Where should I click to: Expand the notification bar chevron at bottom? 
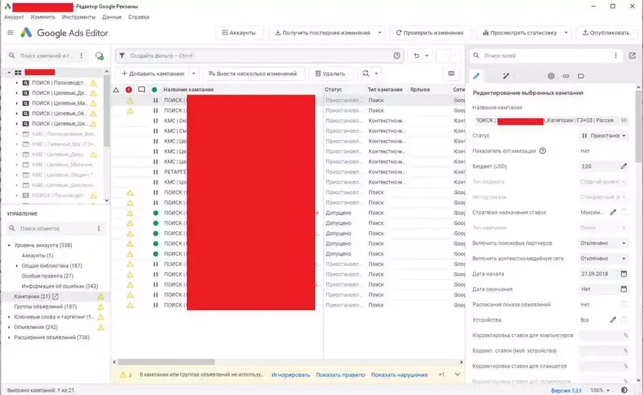457,374
